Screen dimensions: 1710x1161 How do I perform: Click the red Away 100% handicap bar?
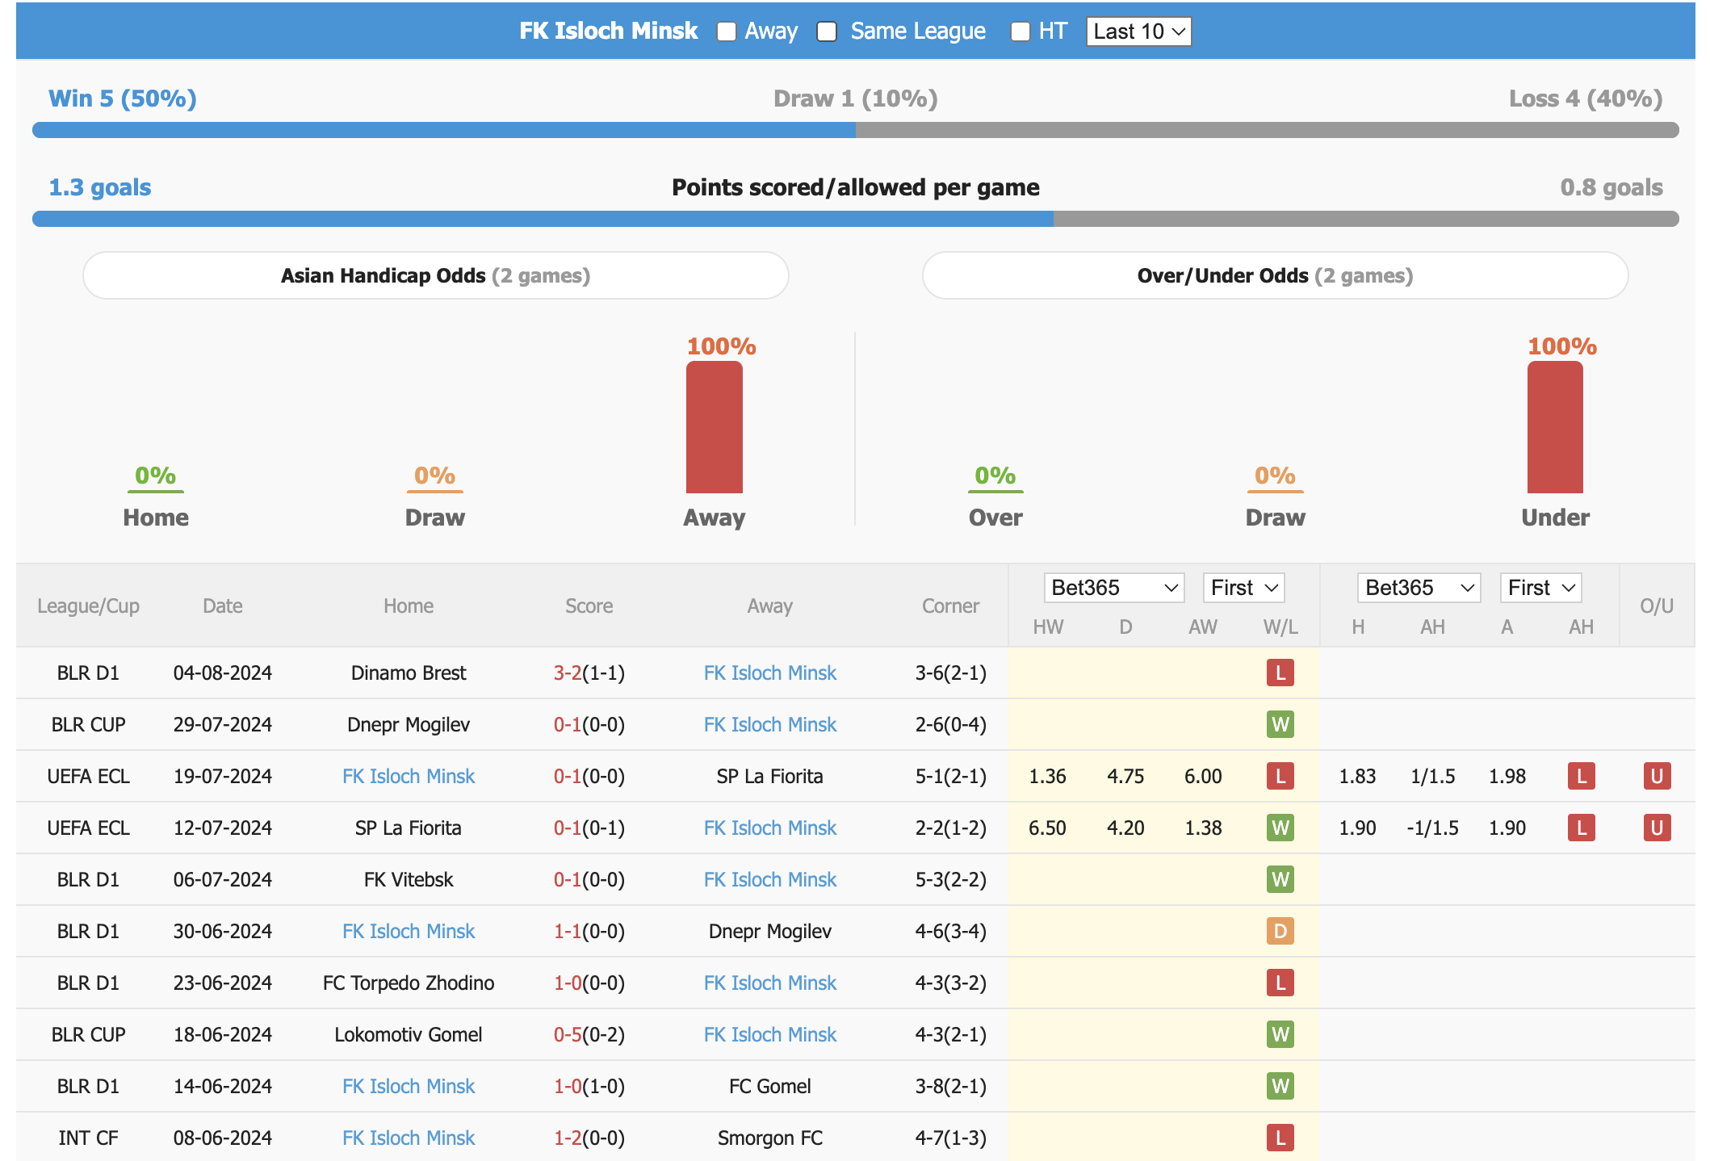tap(715, 427)
